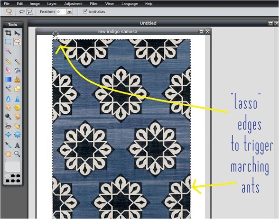Click the Feather input field
Viewport: 279px width, 219px height.
click(61, 12)
